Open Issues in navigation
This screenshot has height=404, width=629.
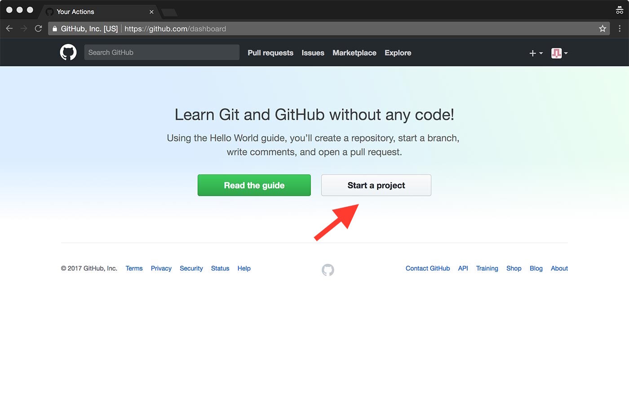point(313,53)
